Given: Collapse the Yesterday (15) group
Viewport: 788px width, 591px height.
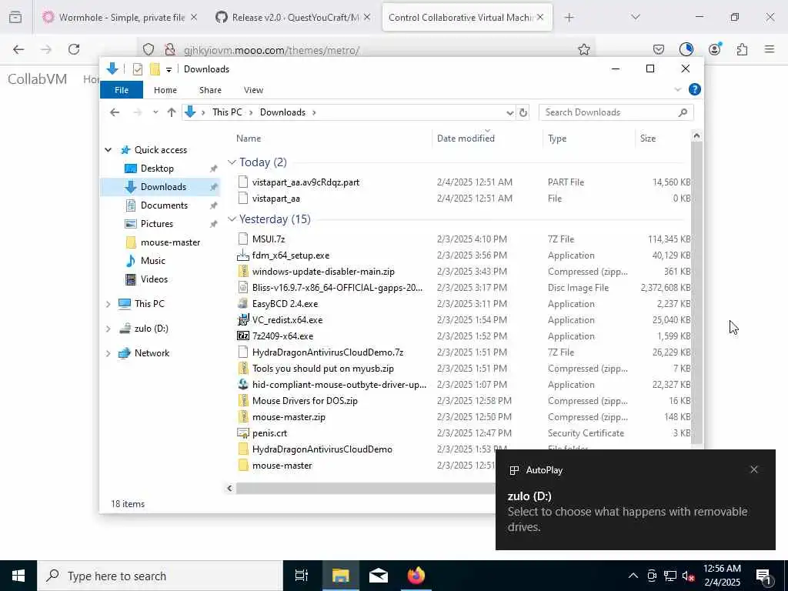Looking at the screenshot, I should pos(232,219).
